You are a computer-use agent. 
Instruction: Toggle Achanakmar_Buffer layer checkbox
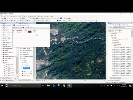point(22,56)
